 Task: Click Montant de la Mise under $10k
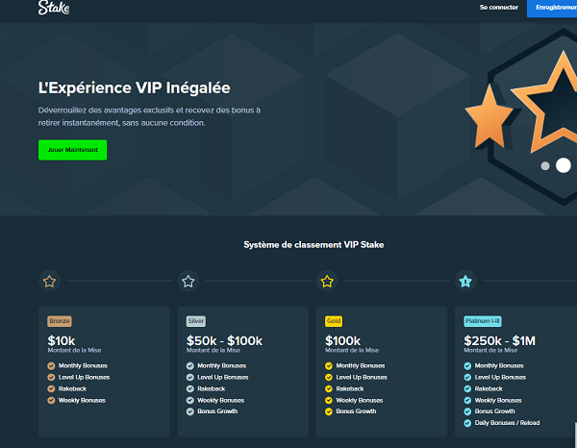point(74,350)
